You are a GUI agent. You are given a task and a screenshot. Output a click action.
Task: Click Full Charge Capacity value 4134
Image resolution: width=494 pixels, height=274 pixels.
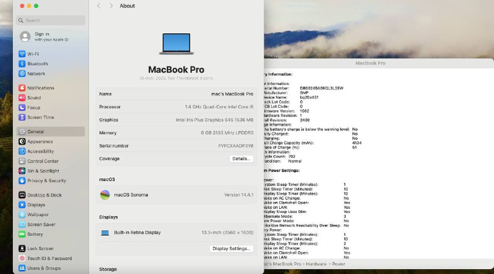pos(357,143)
